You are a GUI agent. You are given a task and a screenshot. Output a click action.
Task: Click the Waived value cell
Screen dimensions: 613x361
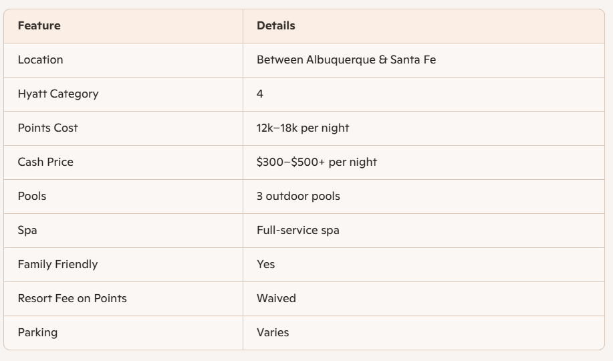[276, 298]
